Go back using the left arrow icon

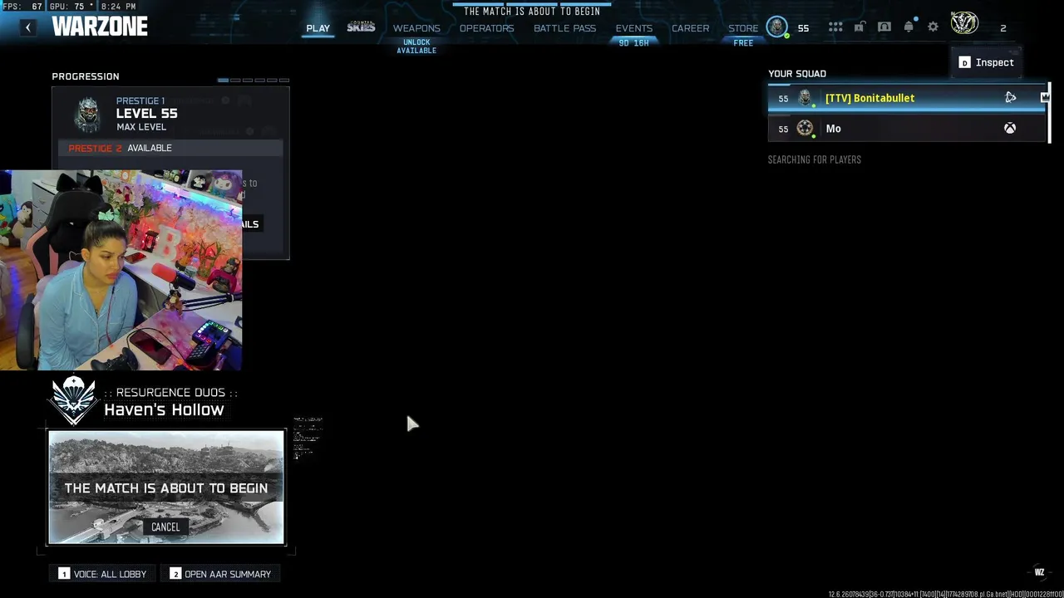coord(27,27)
